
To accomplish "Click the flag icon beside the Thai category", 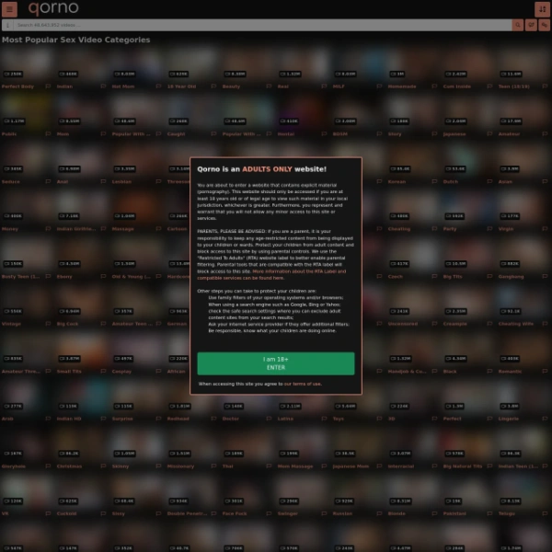I will [x=269, y=466].
